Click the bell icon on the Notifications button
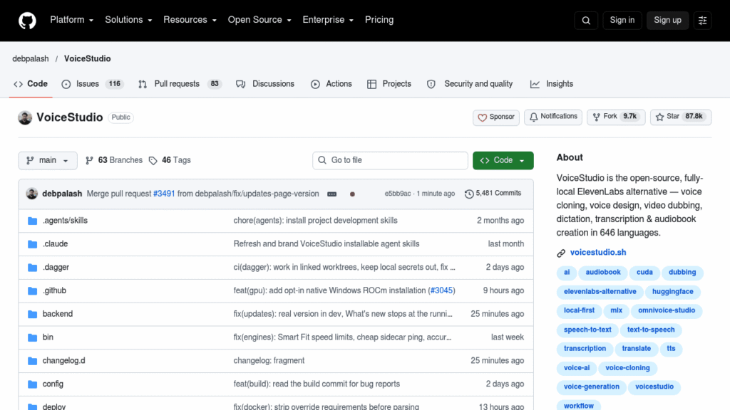Screen dimensions: 730x410 tap(533, 117)
